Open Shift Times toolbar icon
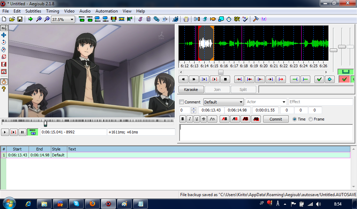Viewport: 357px width, 209px height. (x=197, y=19)
